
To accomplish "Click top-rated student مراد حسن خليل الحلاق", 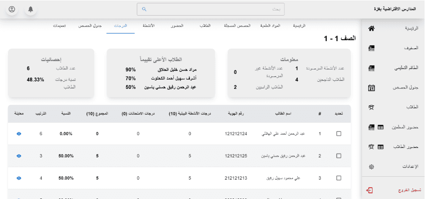I will coord(177,70).
